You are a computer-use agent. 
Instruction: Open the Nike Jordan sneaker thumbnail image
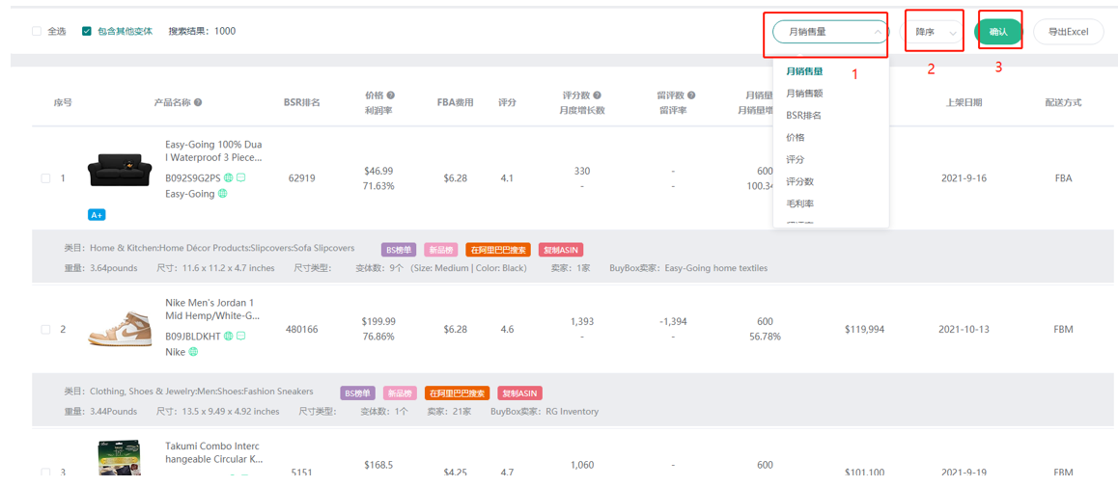(x=120, y=329)
